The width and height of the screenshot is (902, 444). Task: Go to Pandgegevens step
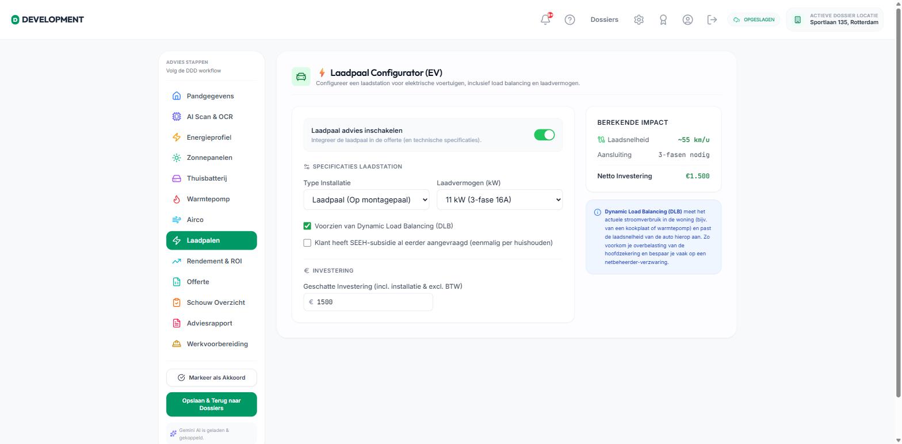[212, 96]
